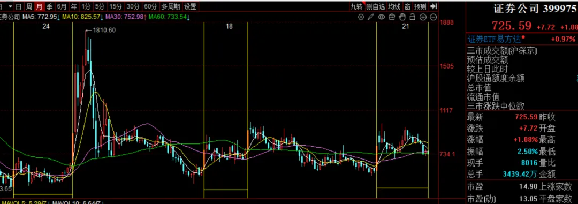The height and width of the screenshot is (204, 578).
Task: Open the toolbox icon above the chart
Action: click(392, 17)
